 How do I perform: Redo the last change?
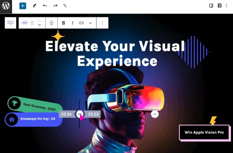(x=55, y=6)
